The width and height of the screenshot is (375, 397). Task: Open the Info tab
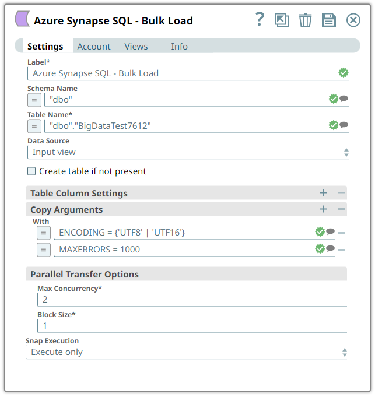click(x=179, y=46)
